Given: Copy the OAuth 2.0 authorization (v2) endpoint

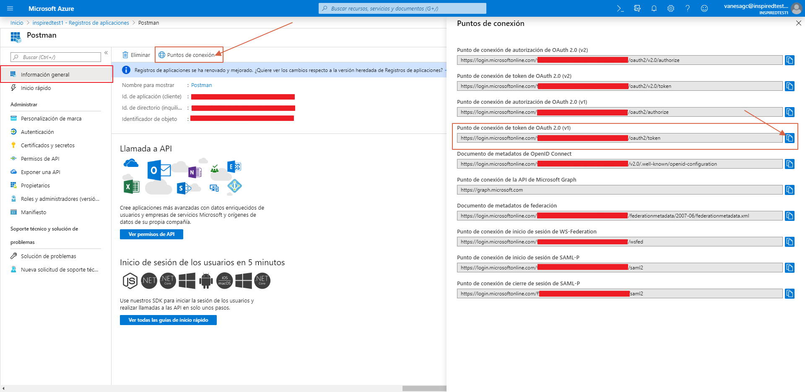Looking at the screenshot, I should [x=789, y=60].
